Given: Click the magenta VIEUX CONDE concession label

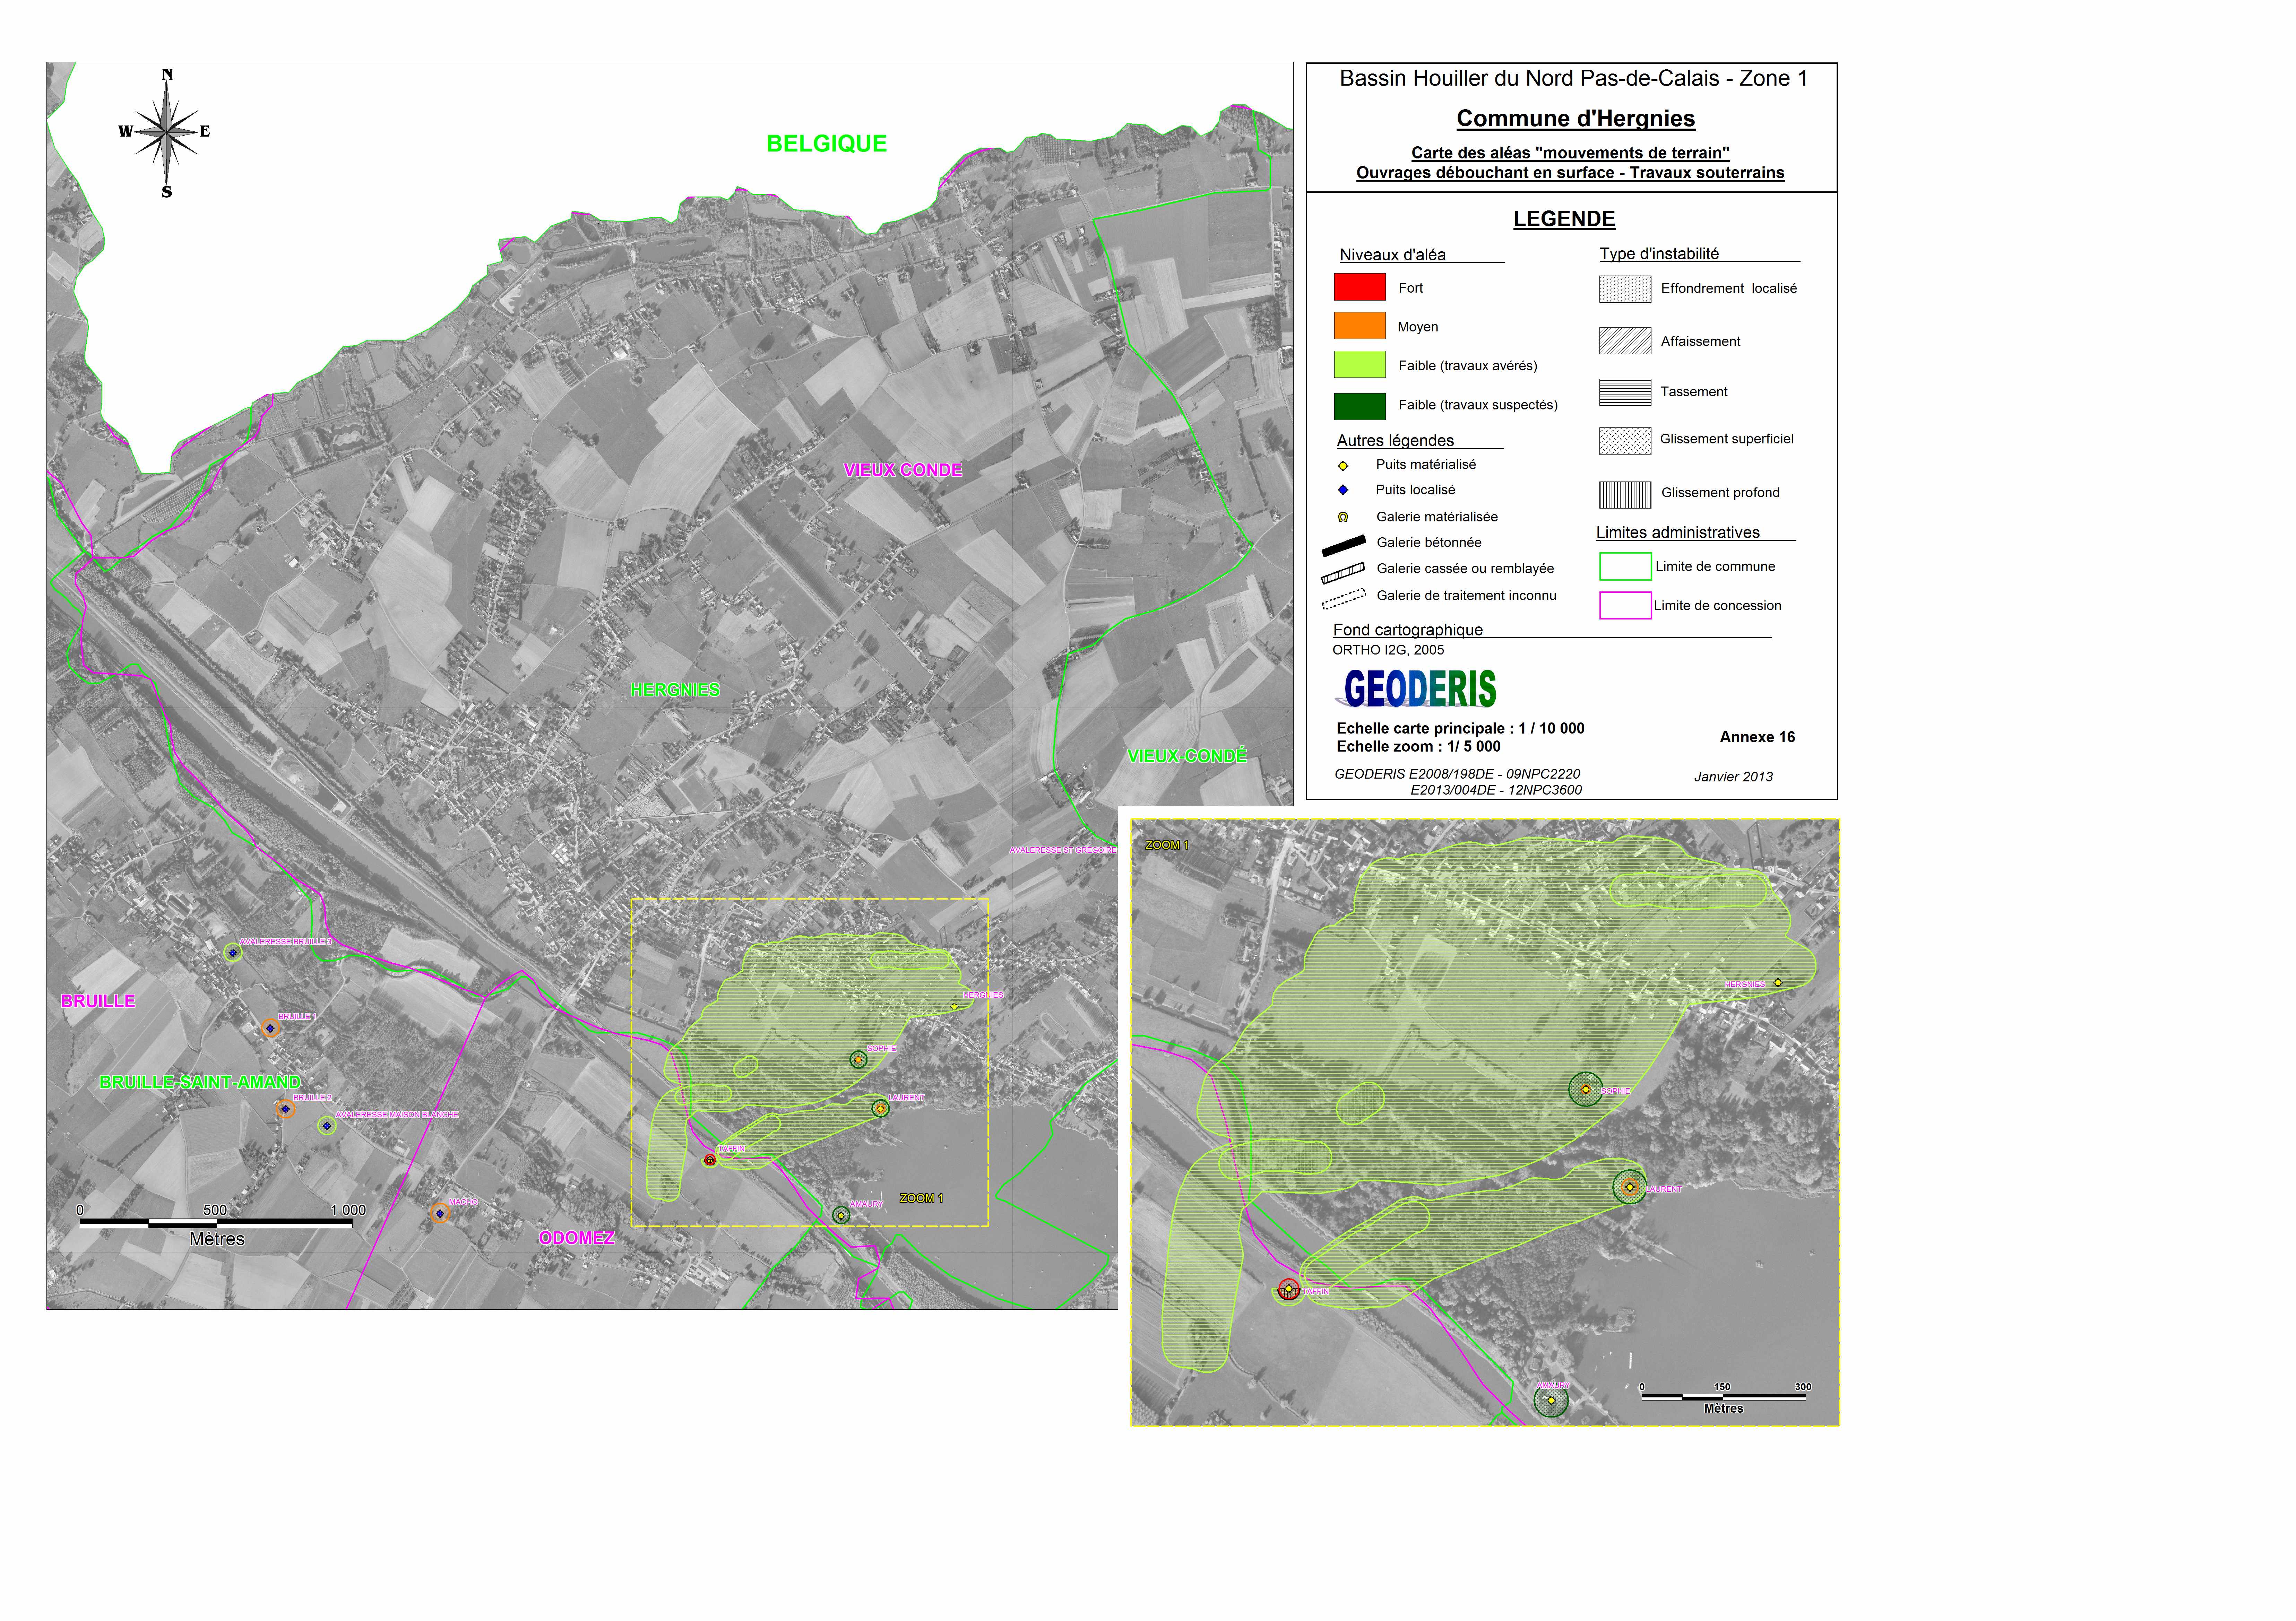Looking at the screenshot, I should (902, 470).
